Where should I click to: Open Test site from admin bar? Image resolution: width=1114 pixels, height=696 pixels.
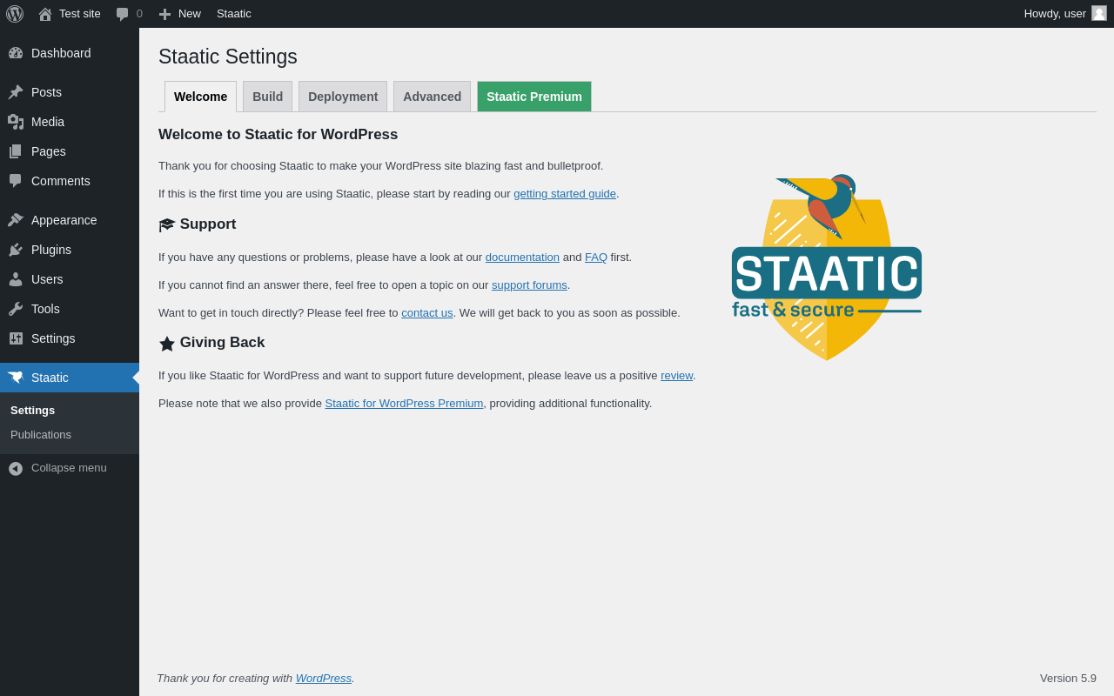69,14
